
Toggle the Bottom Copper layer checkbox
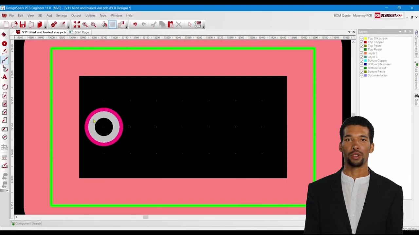(x=362, y=61)
